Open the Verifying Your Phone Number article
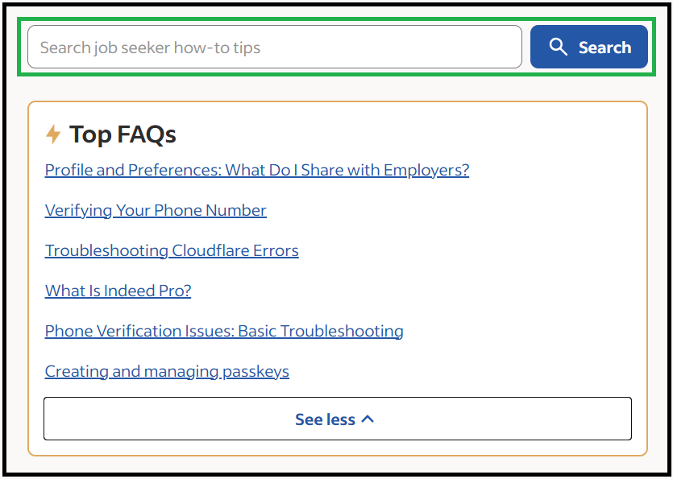Screen dimensions: 673x479 click(156, 210)
